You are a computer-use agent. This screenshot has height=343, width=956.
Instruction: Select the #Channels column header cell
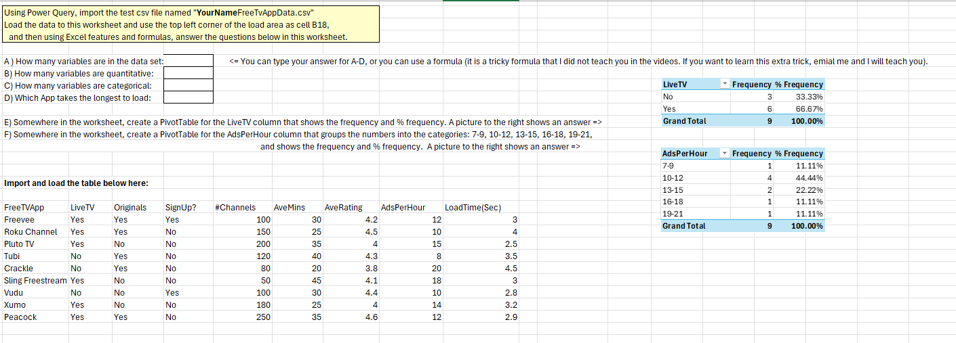click(x=243, y=208)
